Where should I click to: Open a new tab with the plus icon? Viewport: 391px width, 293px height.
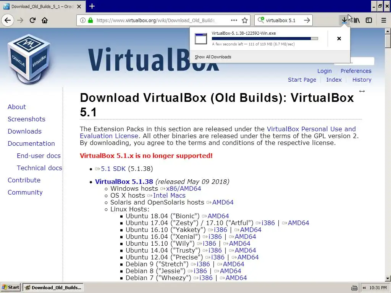92,6
